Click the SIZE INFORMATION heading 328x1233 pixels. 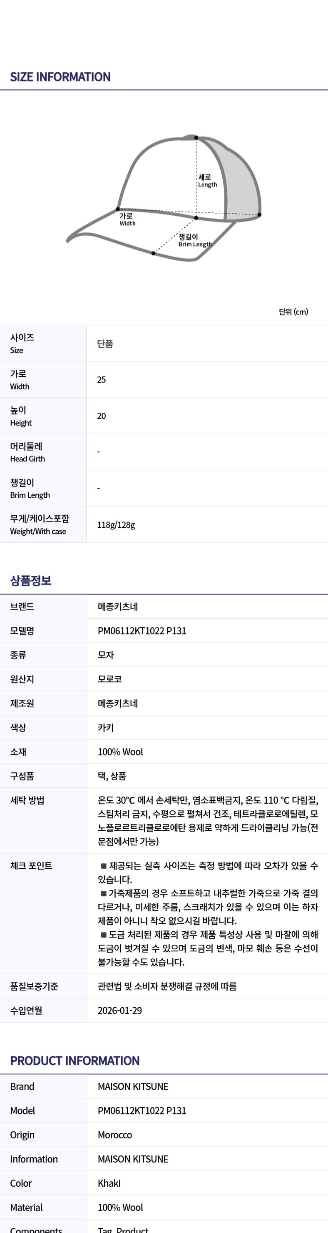point(60,77)
